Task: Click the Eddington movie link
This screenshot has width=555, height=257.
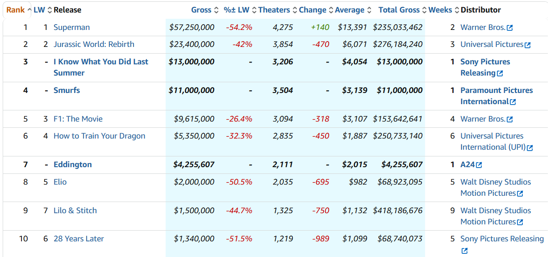Action: point(72,164)
